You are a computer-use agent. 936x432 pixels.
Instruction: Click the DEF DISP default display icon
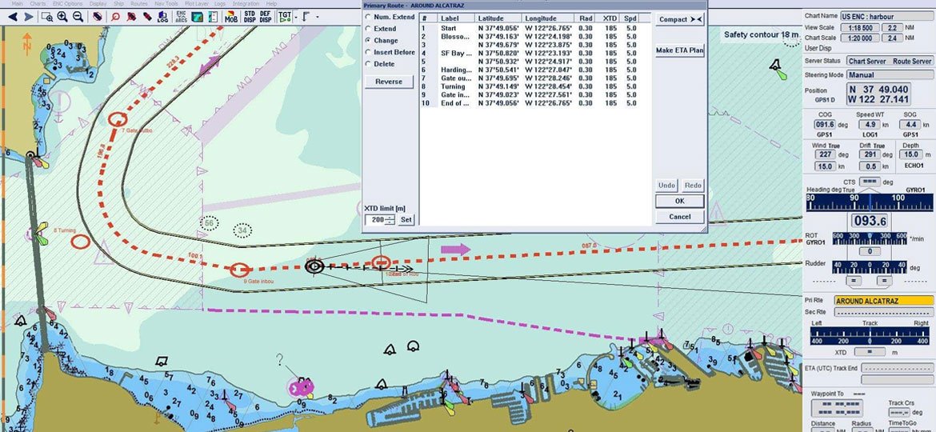coord(266,16)
